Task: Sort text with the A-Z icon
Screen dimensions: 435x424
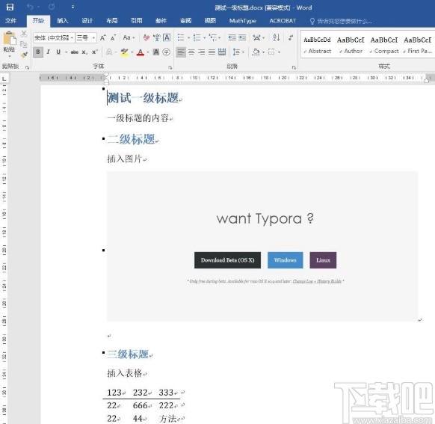Action: tap(277, 37)
